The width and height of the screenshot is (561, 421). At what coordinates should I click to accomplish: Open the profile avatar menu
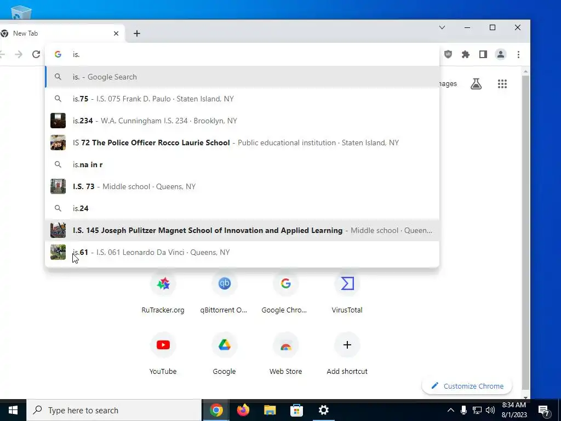click(501, 54)
